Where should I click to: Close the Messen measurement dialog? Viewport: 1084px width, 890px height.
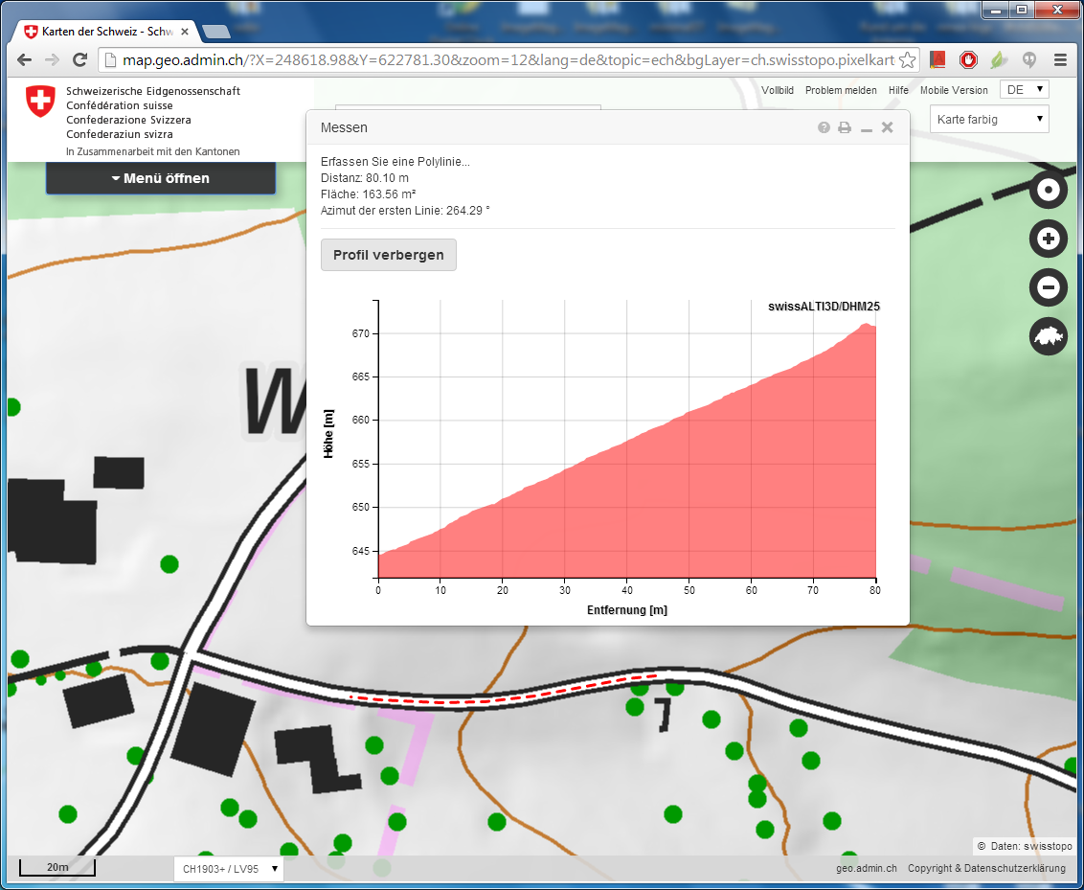888,127
